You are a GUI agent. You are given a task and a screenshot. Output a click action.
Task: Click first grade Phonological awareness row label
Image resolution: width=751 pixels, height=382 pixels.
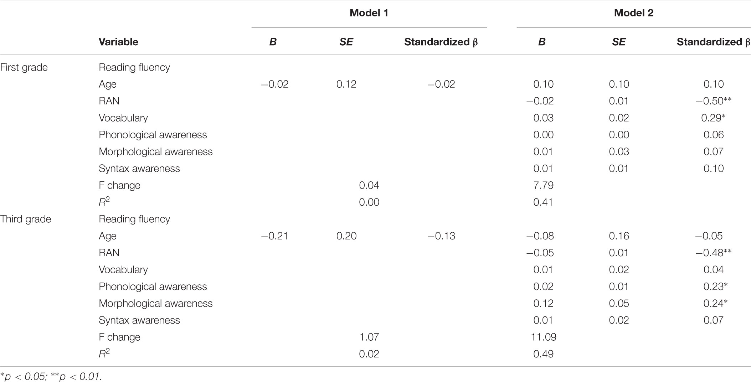153,135
